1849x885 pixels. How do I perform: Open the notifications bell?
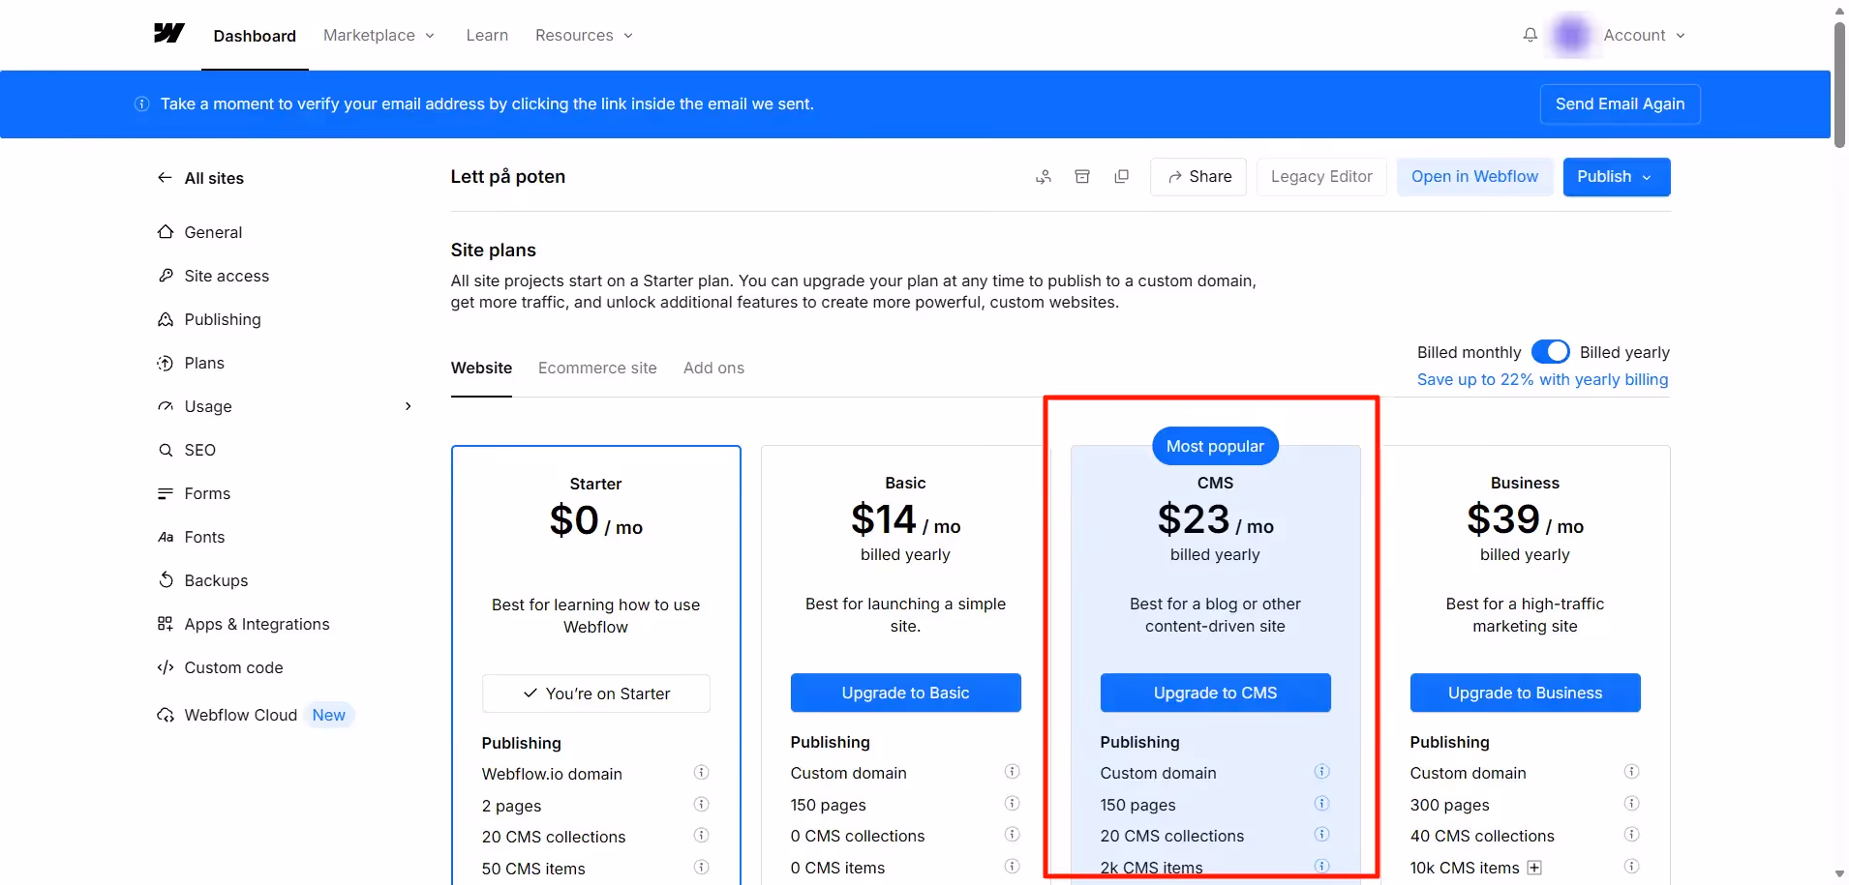[1530, 35]
